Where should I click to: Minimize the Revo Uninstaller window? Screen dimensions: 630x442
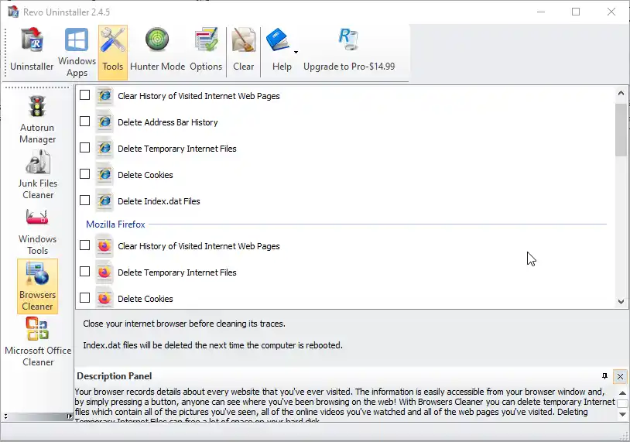click(x=541, y=12)
